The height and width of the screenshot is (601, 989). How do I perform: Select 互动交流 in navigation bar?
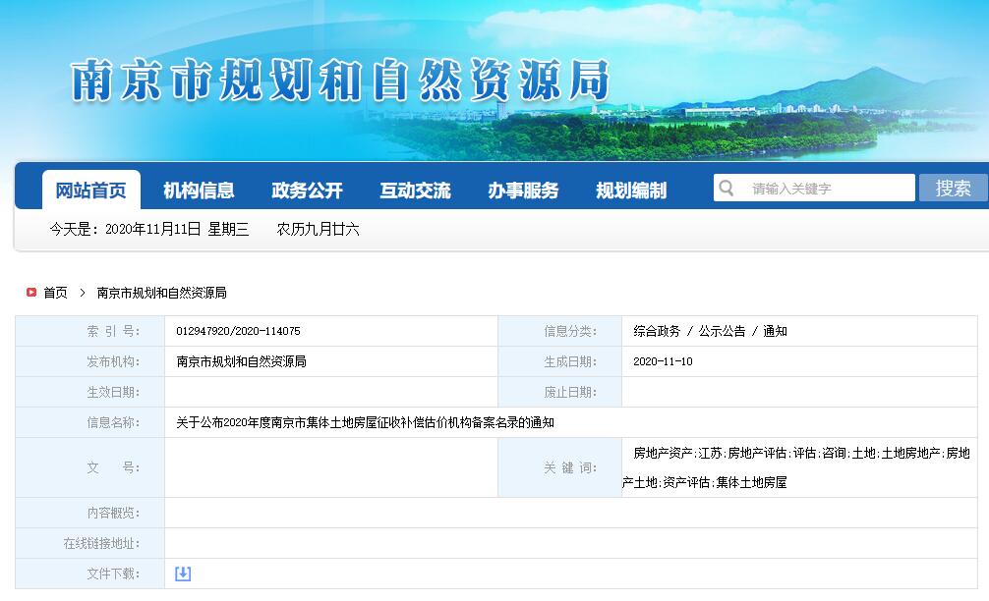click(415, 191)
